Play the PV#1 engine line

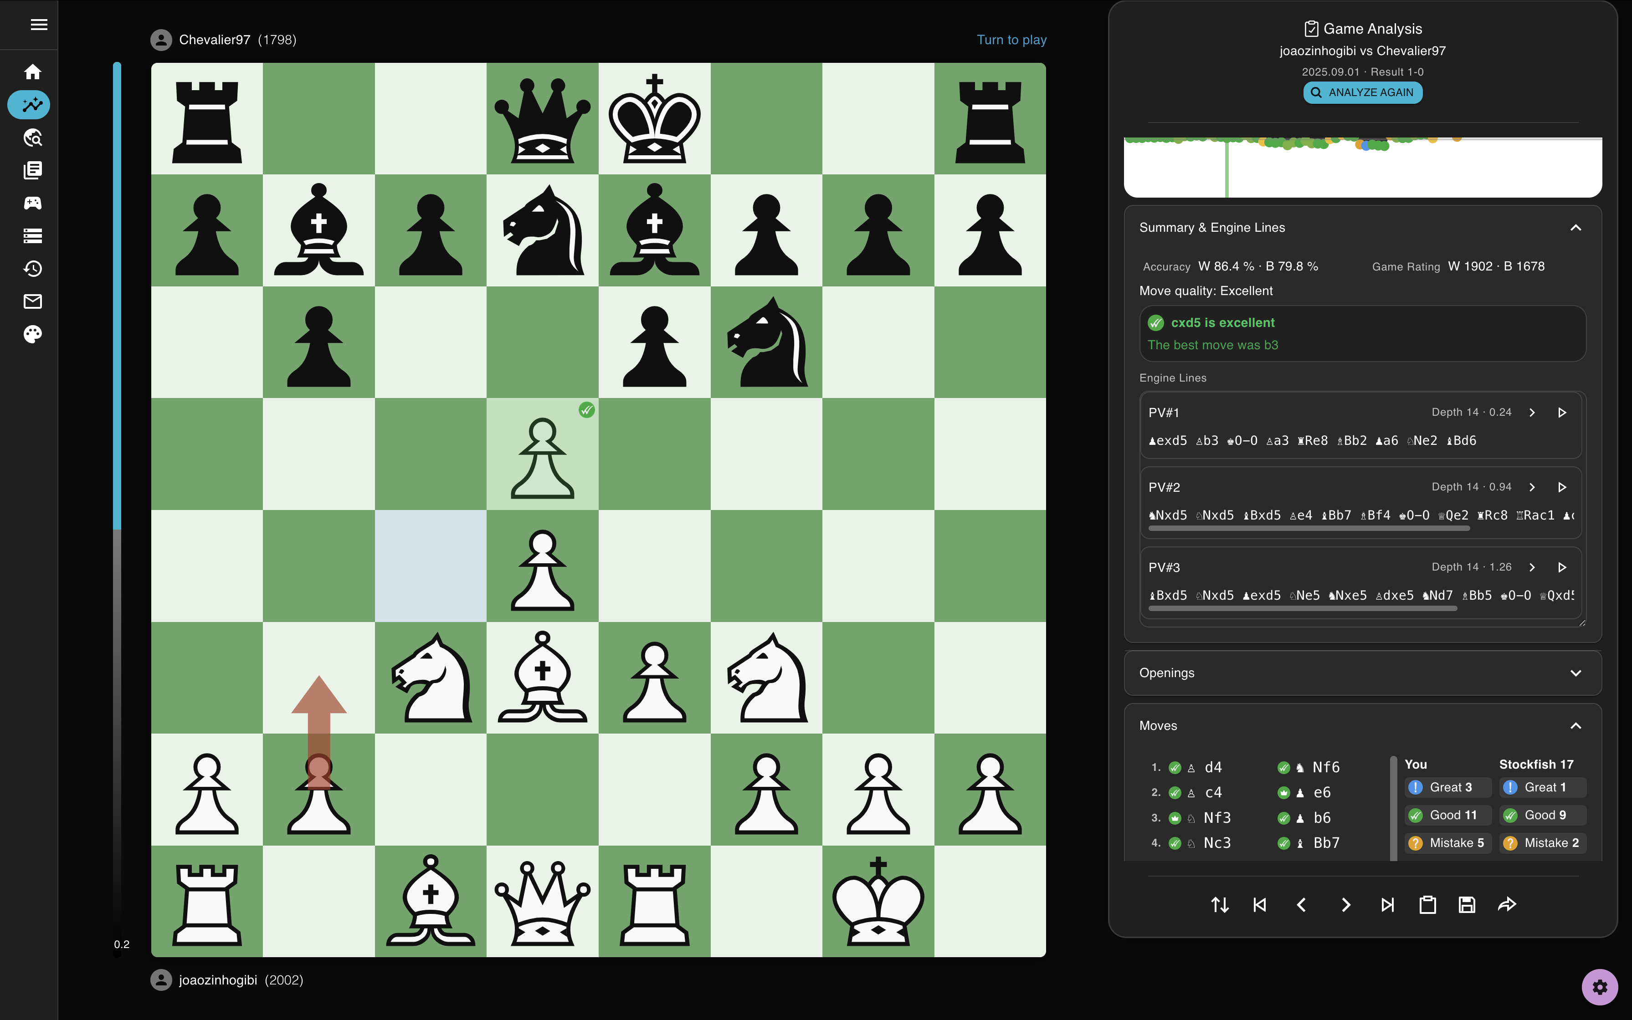[1562, 412]
